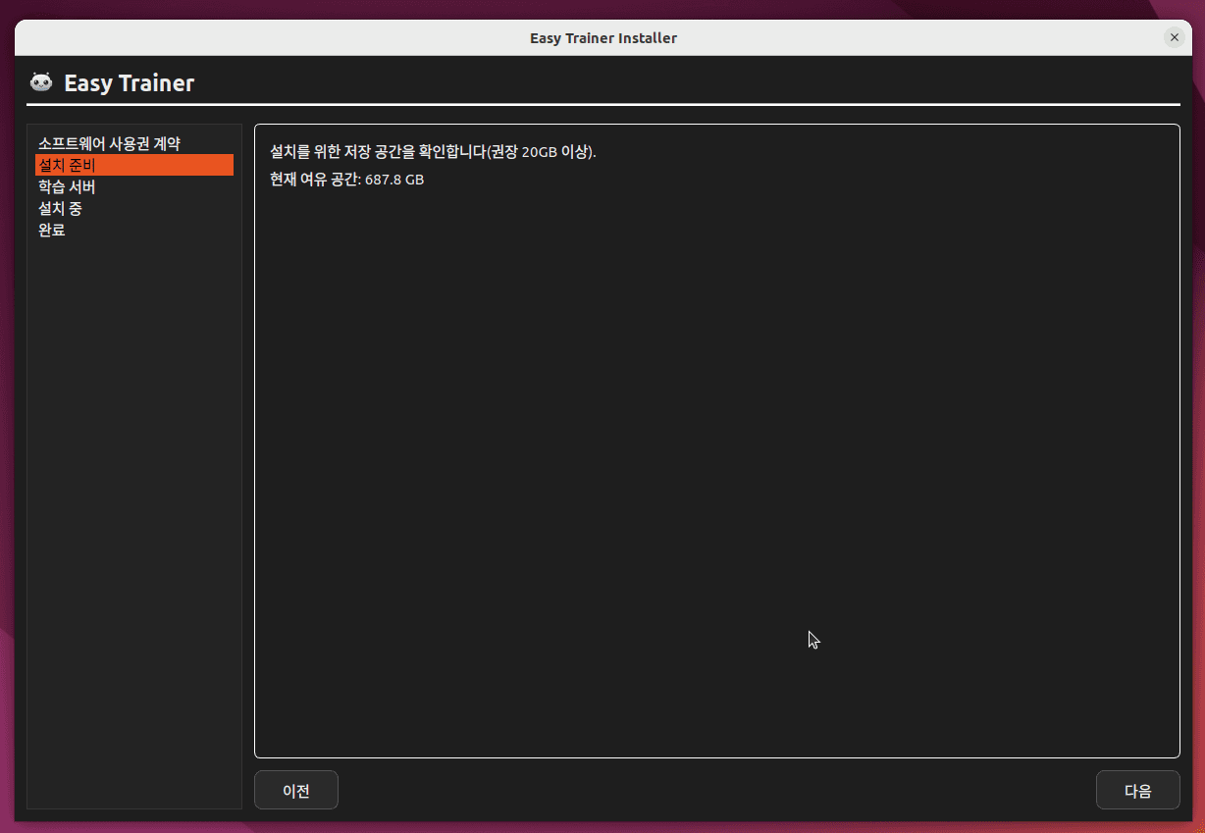Go back with the 이전 button
This screenshot has width=1205, height=833.
[296, 791]
